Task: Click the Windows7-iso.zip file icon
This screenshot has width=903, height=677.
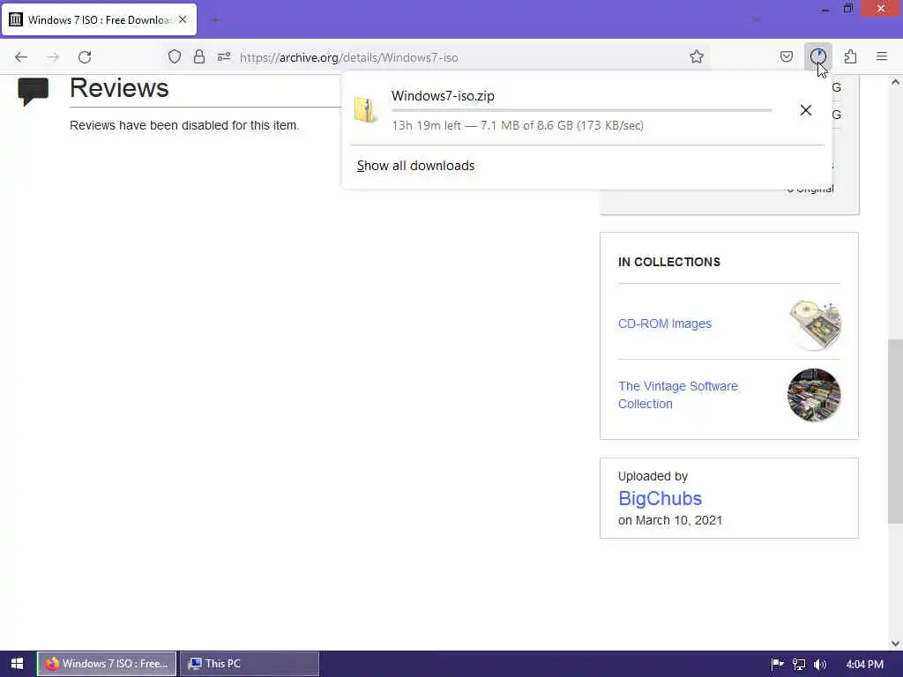Action: tap(364, 110)
